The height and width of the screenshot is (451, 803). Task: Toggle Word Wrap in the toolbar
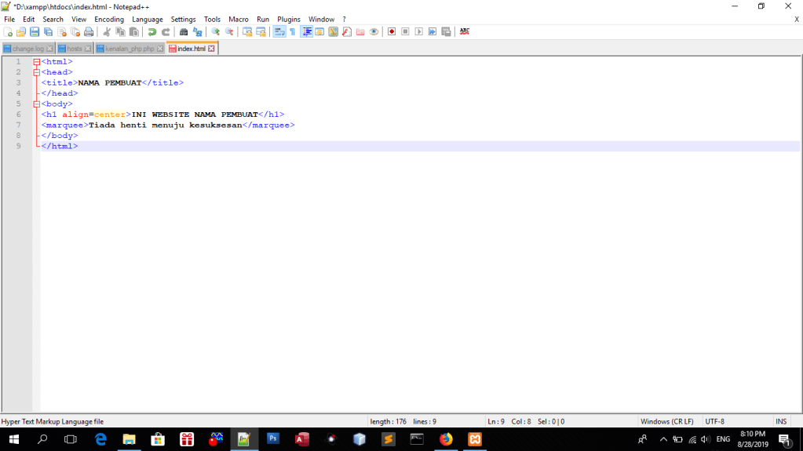[x=279, y=32]
